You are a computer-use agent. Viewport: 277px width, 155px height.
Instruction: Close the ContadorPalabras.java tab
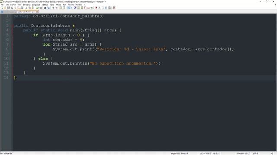pos(37,12)
